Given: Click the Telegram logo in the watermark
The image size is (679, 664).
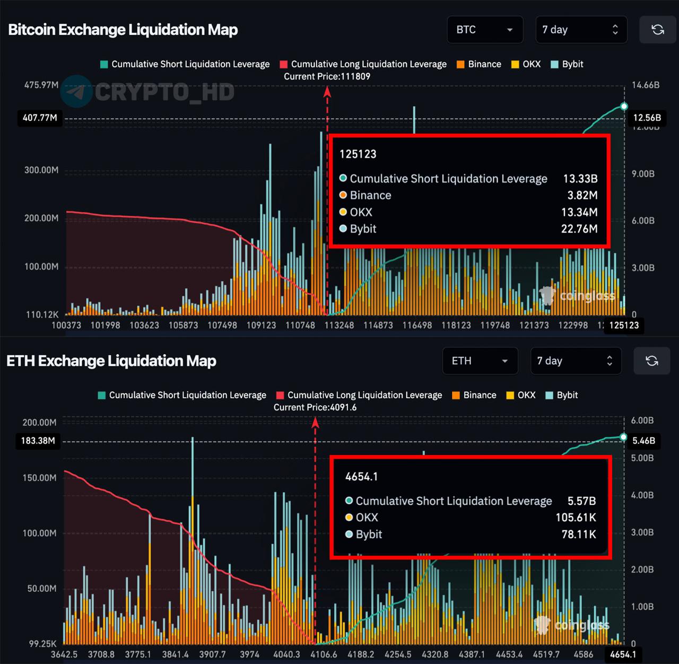Looking at the screenshot, I should point(76,92).
